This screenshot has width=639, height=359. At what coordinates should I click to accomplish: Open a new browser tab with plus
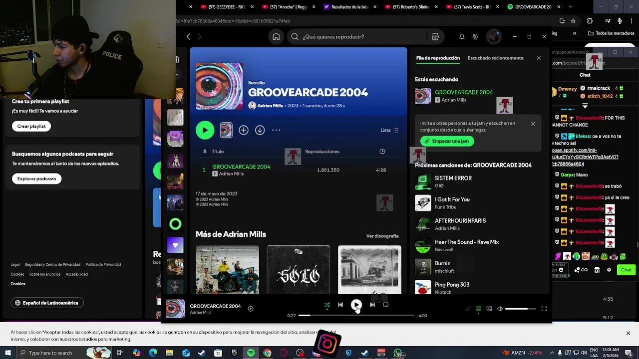pyautogui.click(x=571, y=7)
